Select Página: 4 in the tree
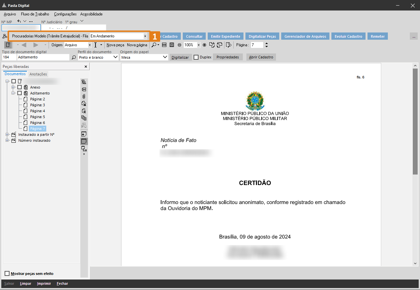Image resolution: width=420 pixels, height=290 pixels. (x=37, y=111)
